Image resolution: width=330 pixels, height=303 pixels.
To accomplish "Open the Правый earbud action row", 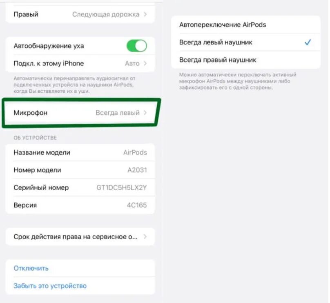I will tap(80, 14).
